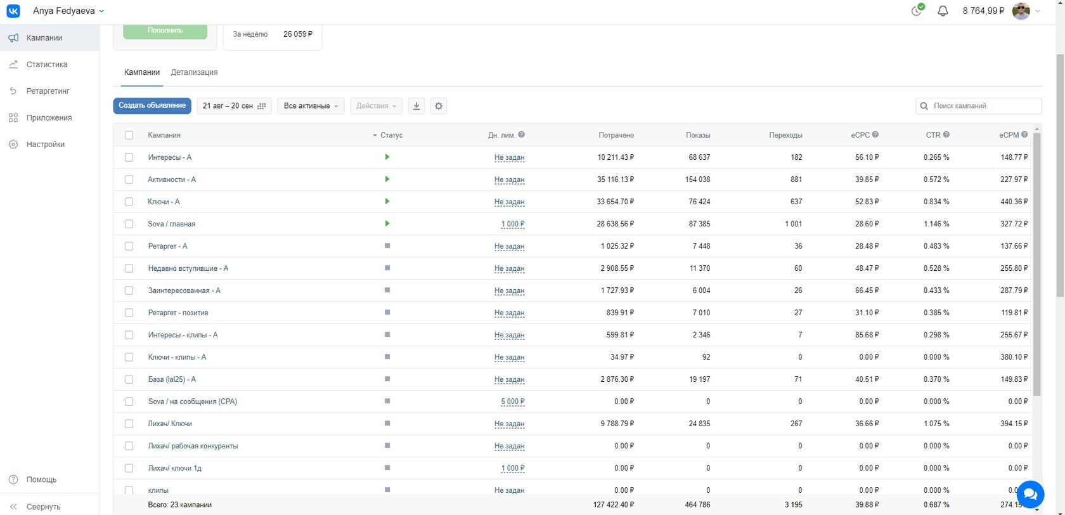The image size is (1065, 515).
Task: Tick the select-all campaigns checkbox
Action: pyautogui.click(x=129, y=135)
